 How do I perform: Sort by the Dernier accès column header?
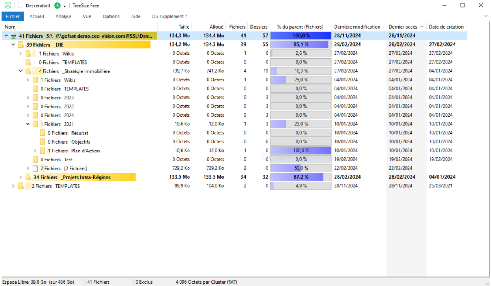click(403, 27)
